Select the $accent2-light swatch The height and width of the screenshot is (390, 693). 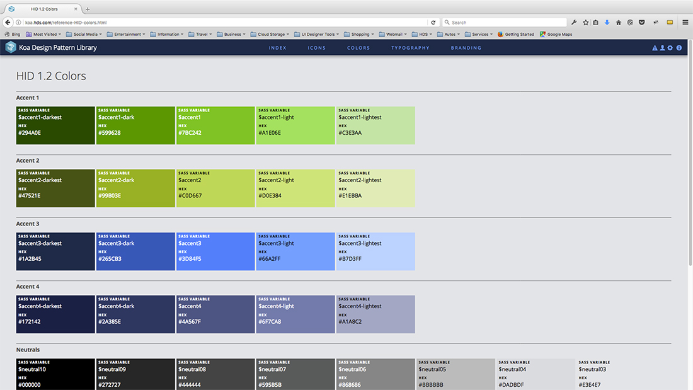pyautogui.click(x=295, y=188)
